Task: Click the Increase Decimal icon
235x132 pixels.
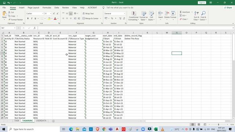Action: click(120, 18)
